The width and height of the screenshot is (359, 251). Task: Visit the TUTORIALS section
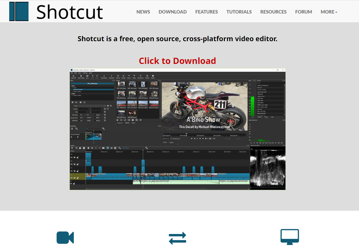click(x=239, y=12)
